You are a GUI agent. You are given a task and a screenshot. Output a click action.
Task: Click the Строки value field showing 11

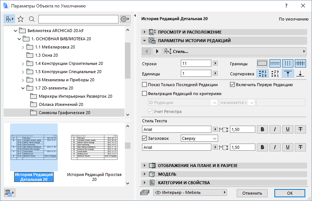click(196, 63)
